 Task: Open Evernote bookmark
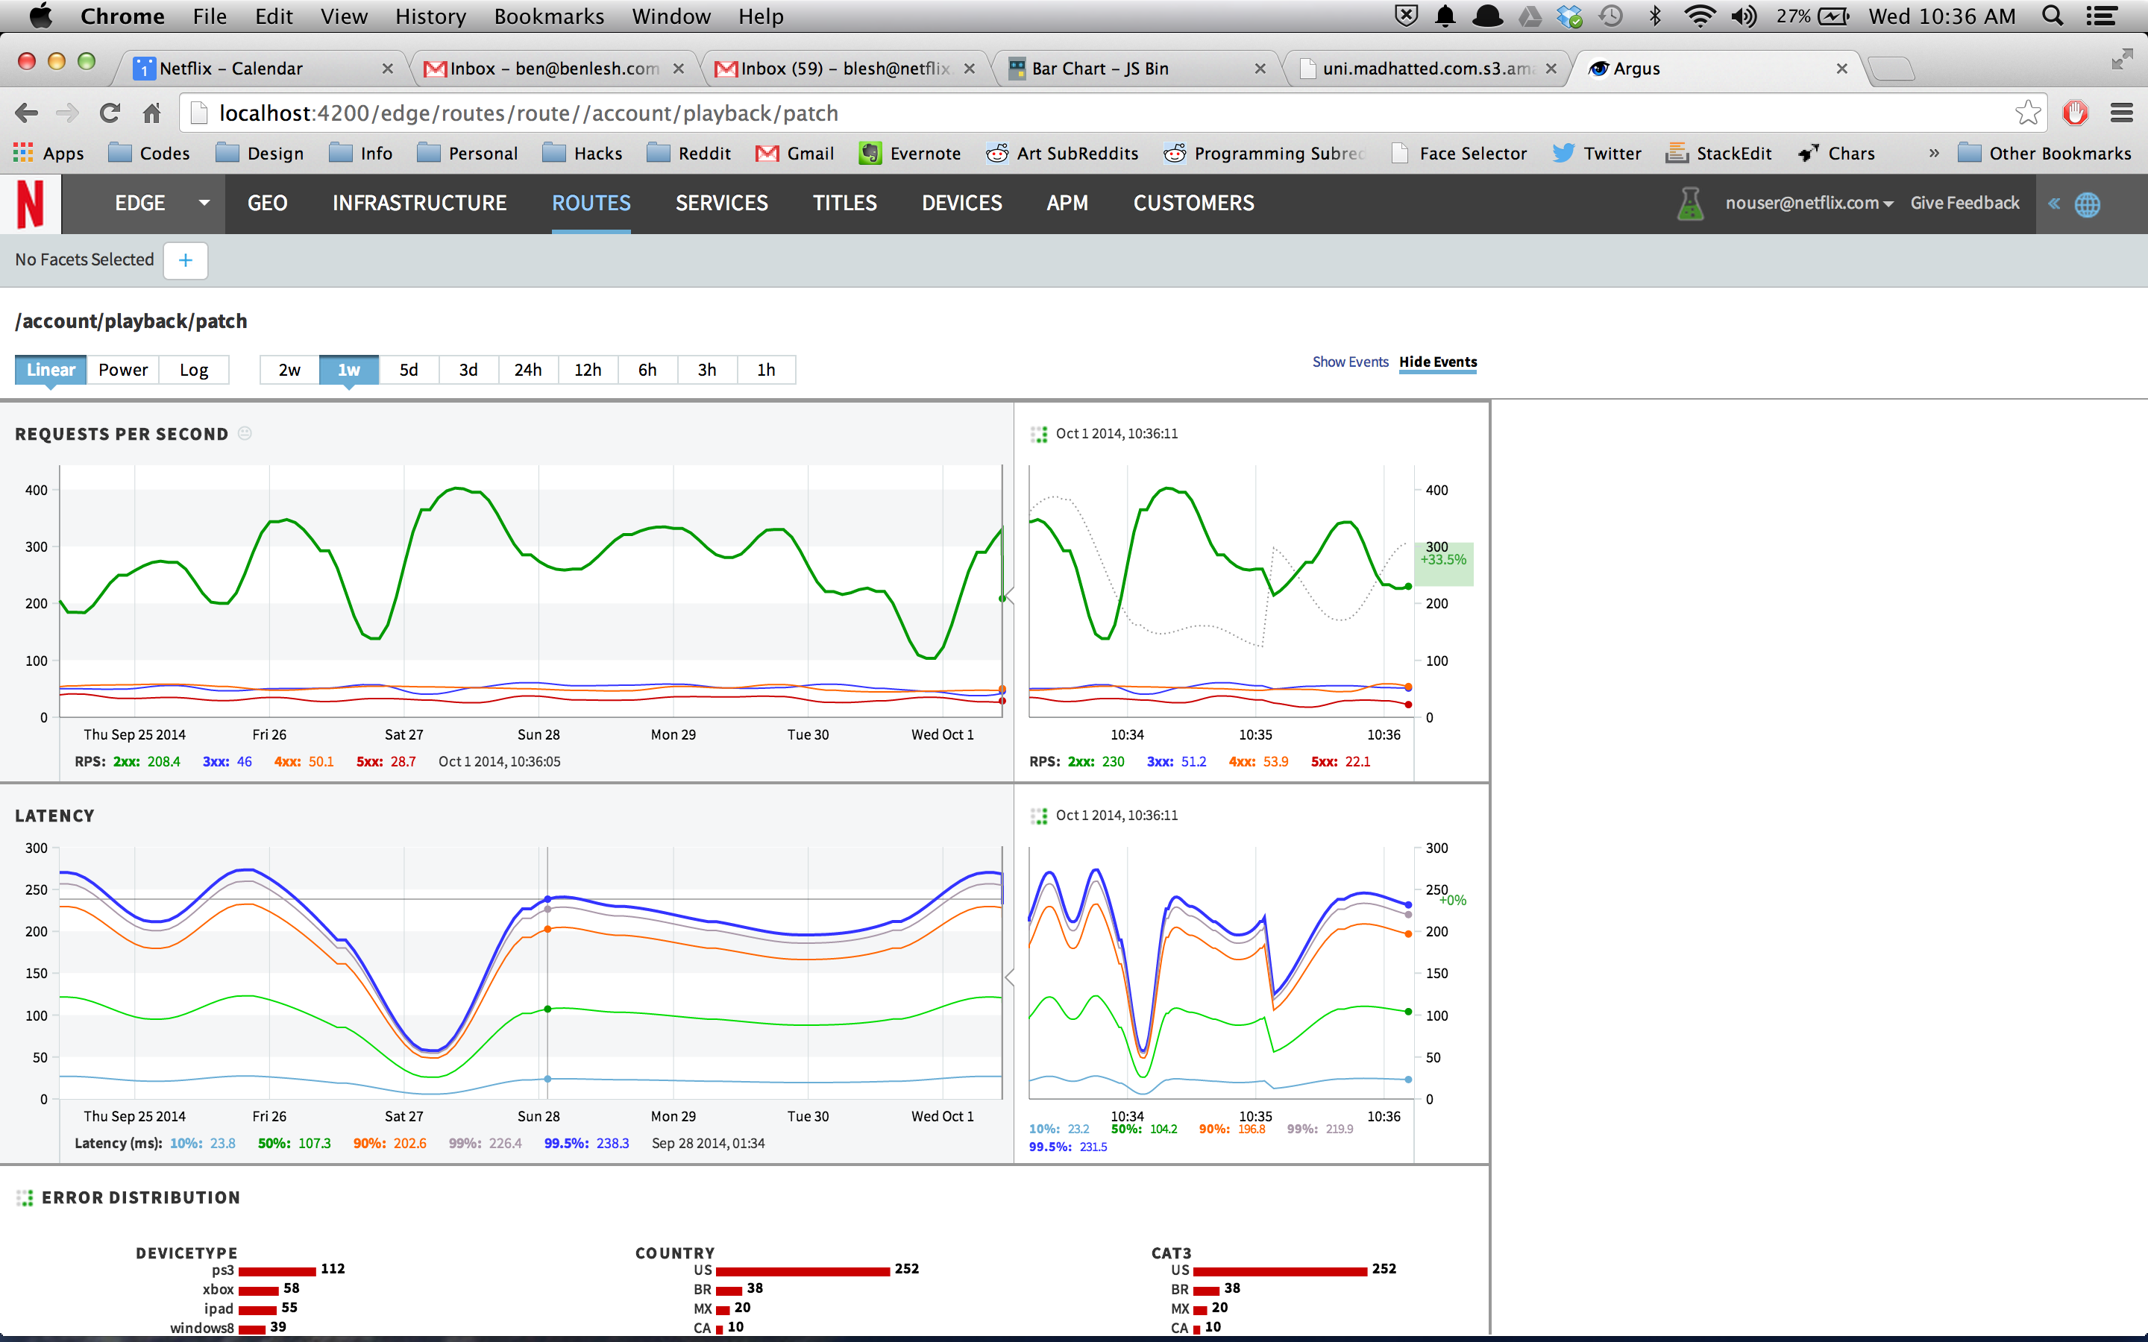(x=910, y=154)
